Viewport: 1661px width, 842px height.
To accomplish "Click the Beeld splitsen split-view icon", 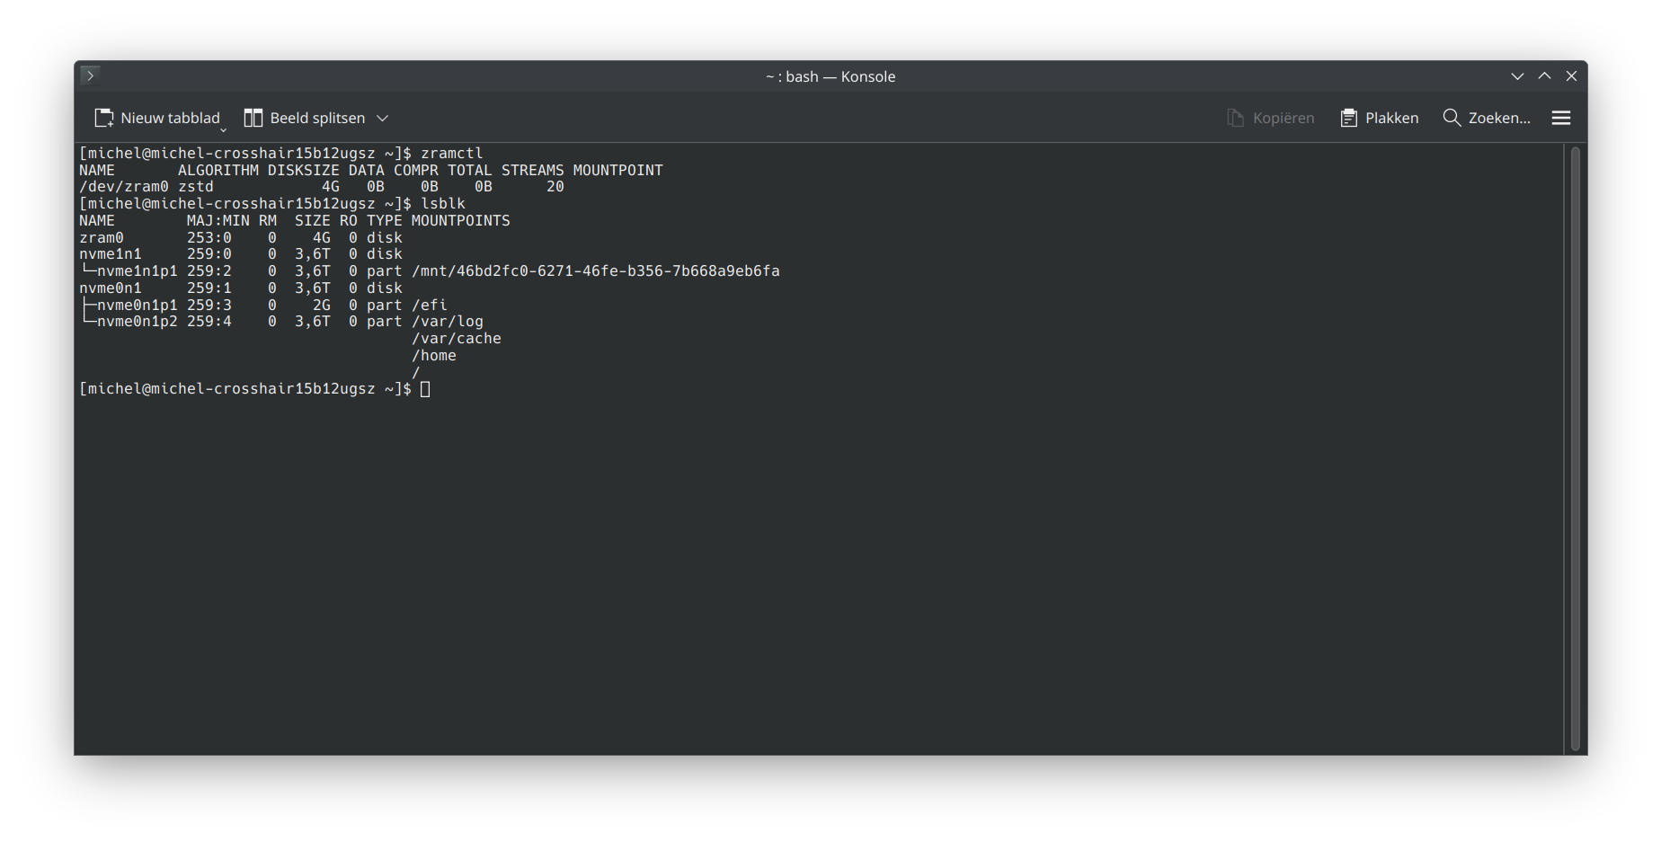I will click(x=253, y=118).
